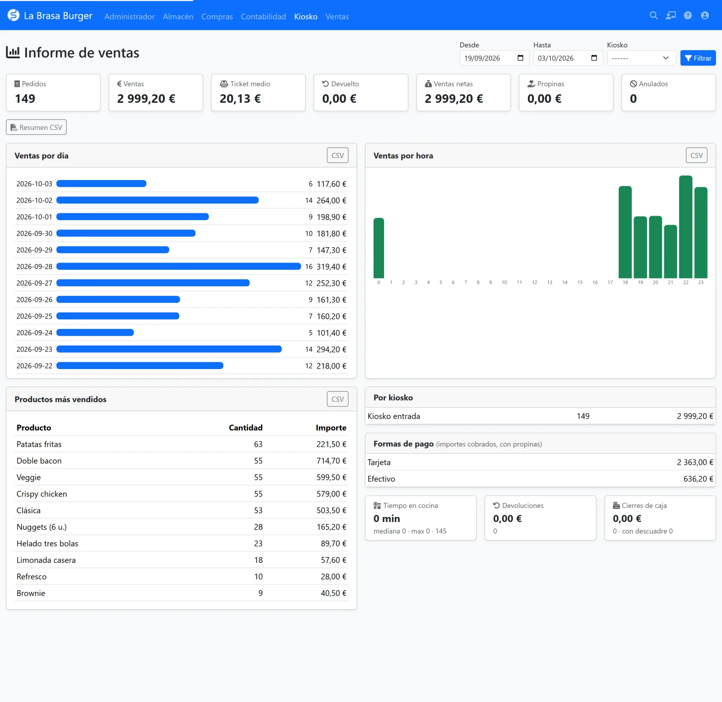Open the user account icon
Screen dimensions: 722x702
[705, 15]
